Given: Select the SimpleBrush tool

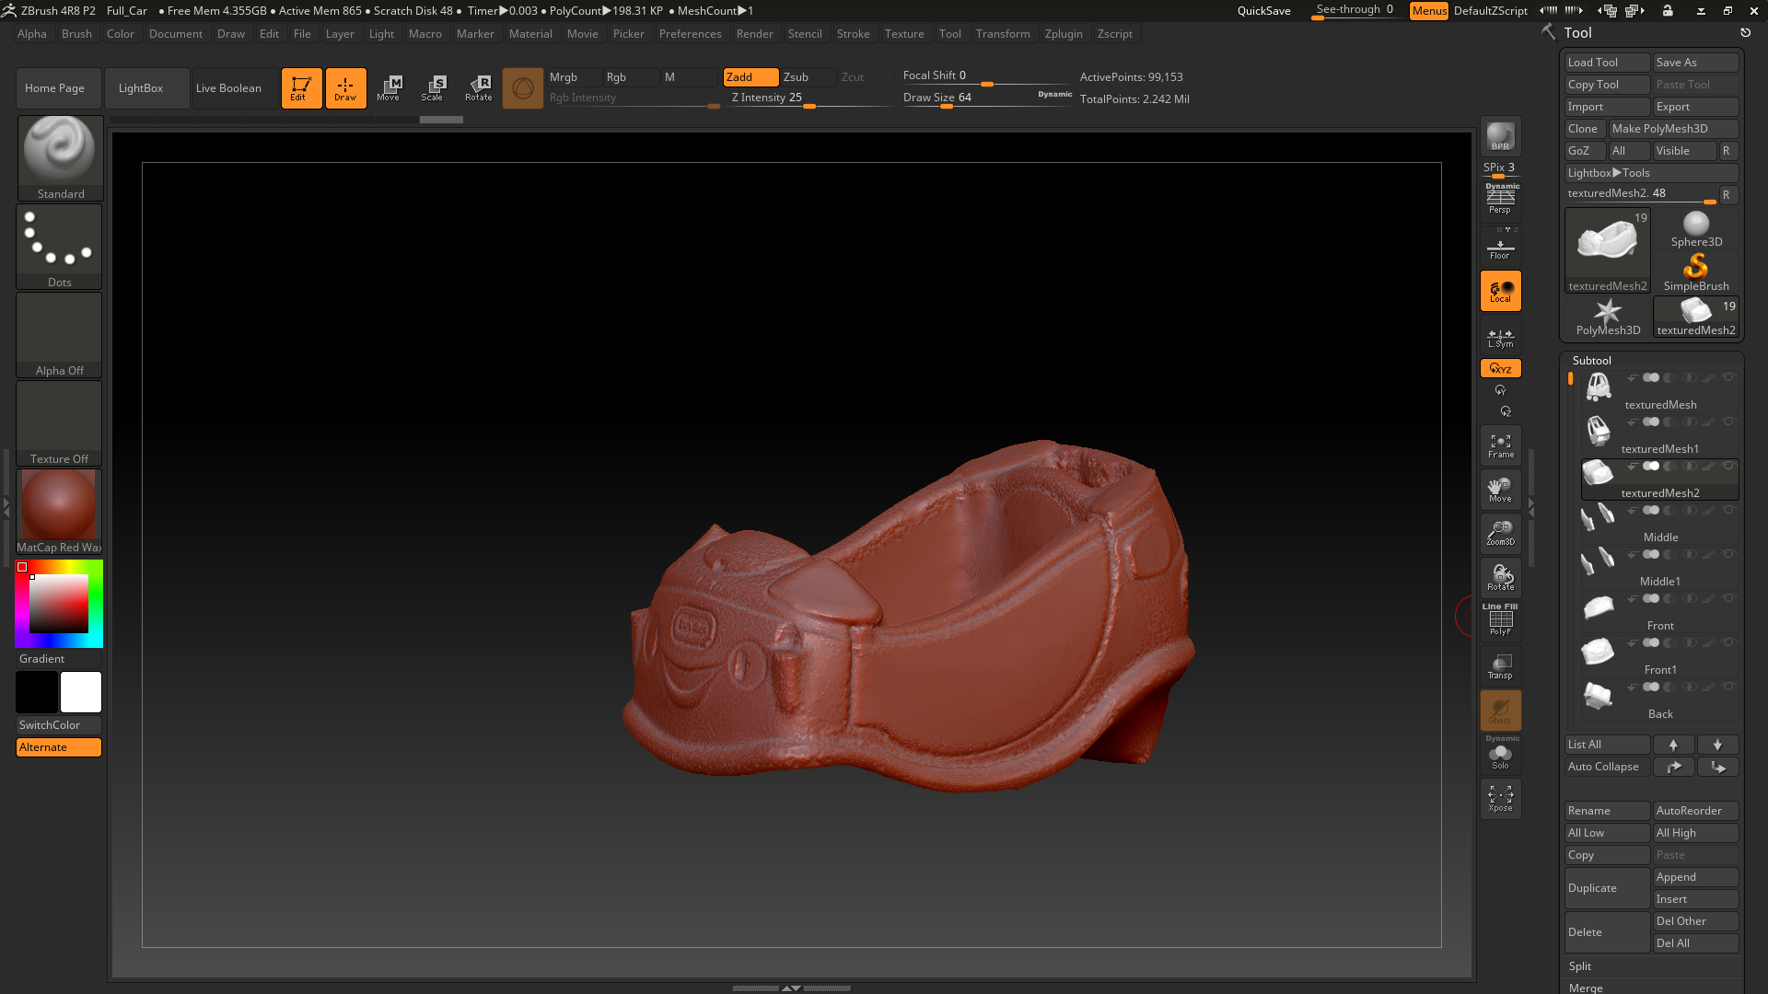Looking at the screenshot, I should coord(1695,273).
